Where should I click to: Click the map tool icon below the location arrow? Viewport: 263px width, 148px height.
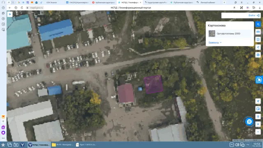coord(258,109)
